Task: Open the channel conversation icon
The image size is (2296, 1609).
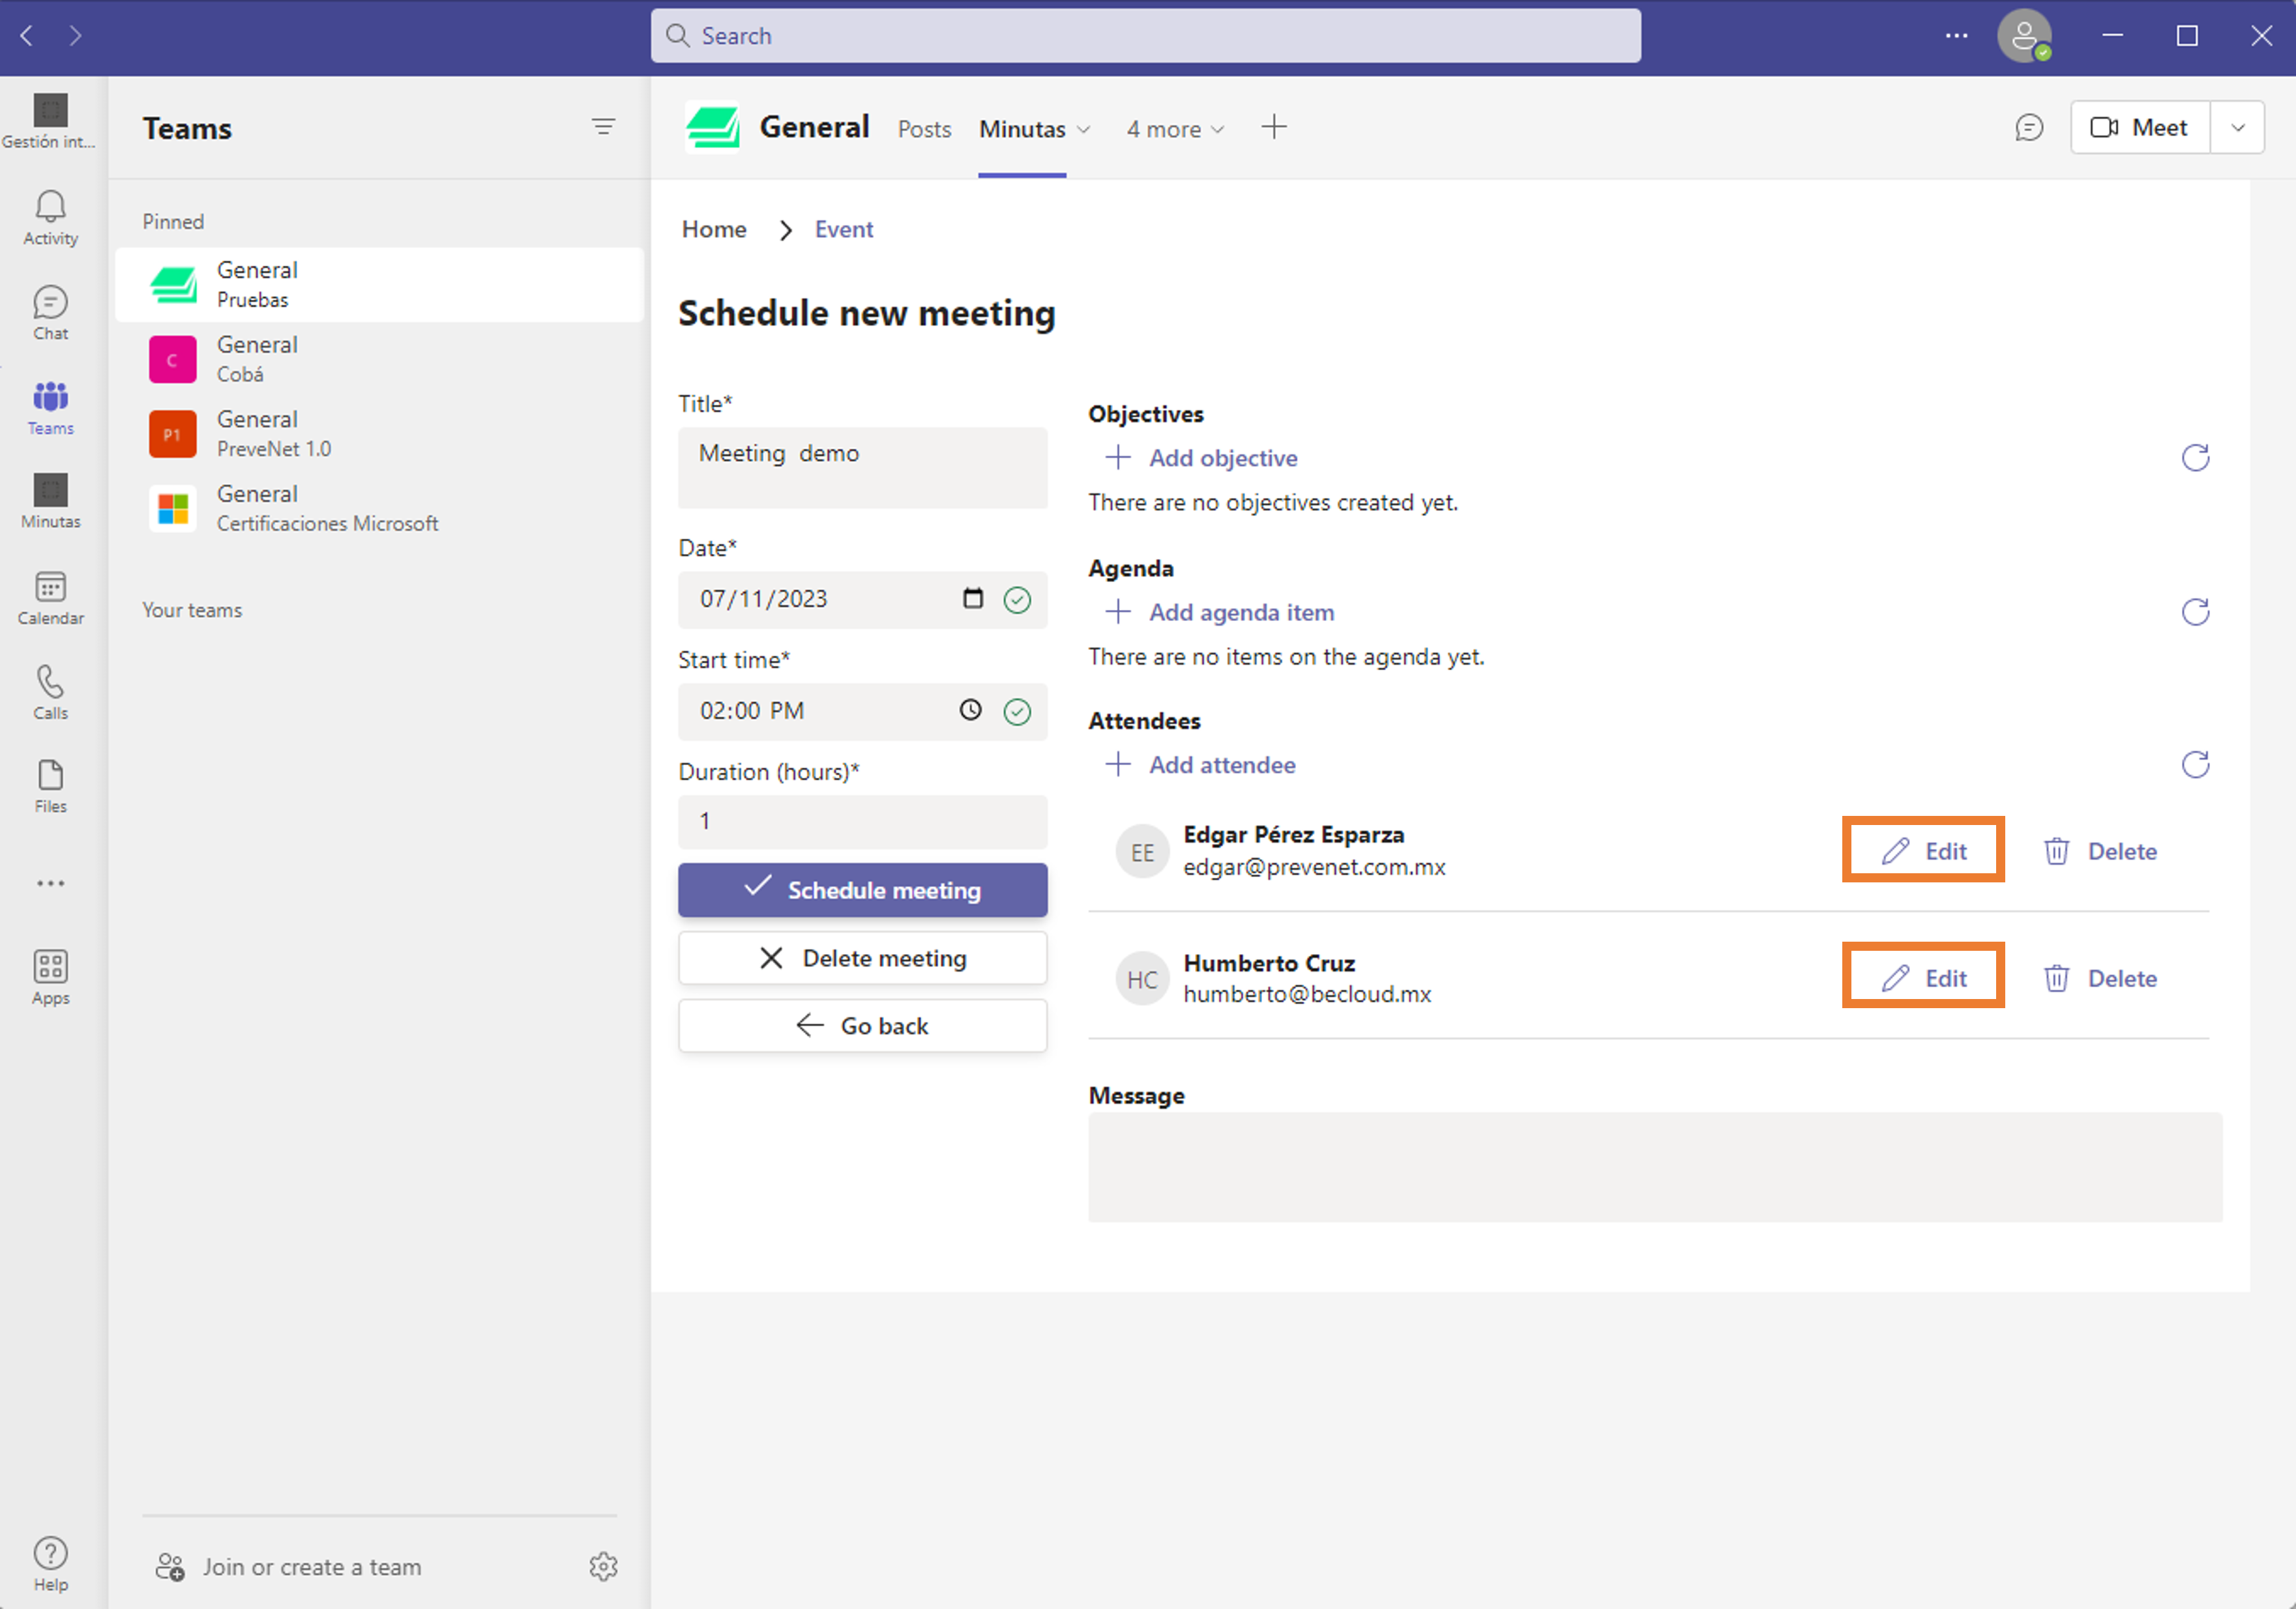Action: [2028, 128]
